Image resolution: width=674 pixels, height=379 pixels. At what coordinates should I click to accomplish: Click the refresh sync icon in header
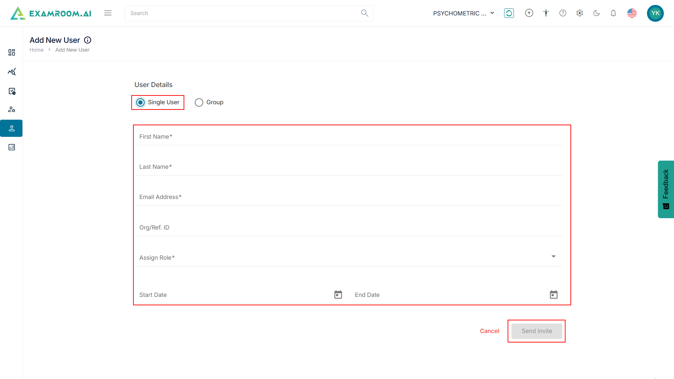(509, 13)
